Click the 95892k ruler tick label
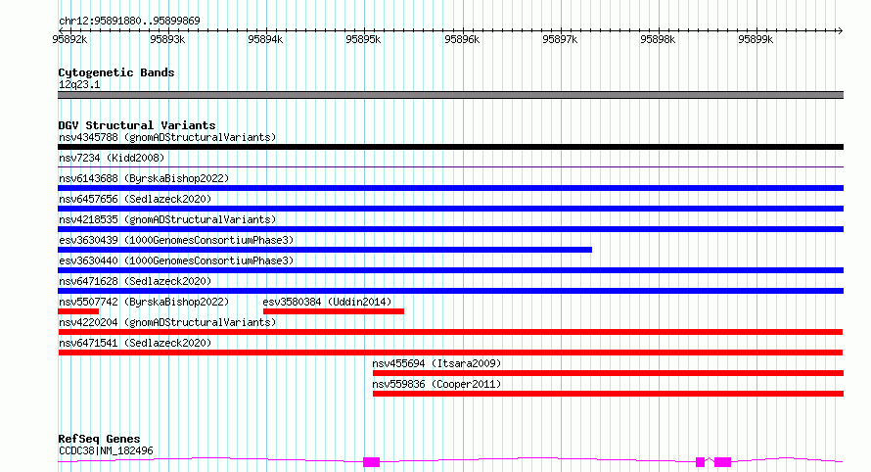This screenshot has height=472, width=871. click(69, 39)
